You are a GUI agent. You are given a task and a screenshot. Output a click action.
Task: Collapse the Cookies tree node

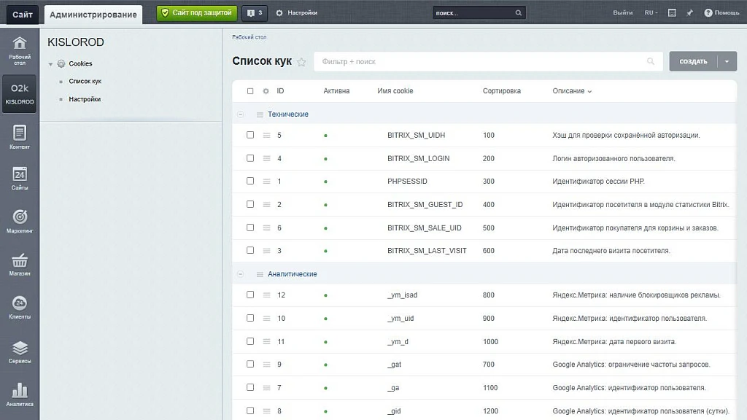[x=50, y=64]
